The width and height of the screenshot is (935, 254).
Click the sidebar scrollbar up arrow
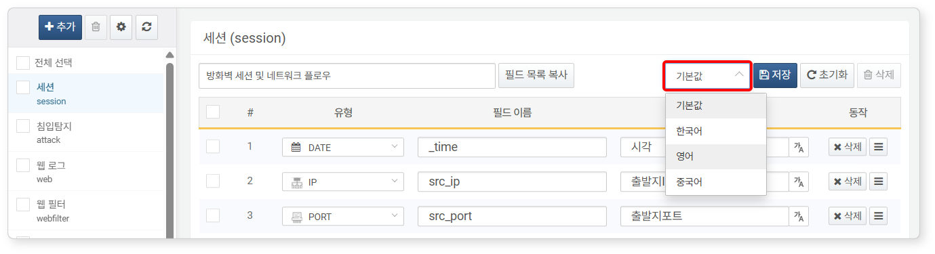[x=170, y=55]
